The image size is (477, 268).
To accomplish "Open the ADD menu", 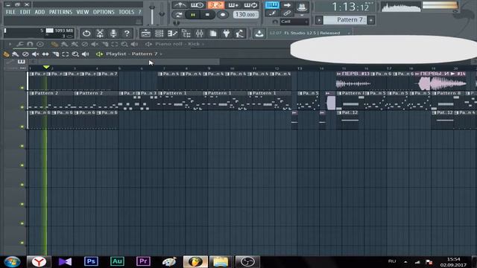I will tap(40, 12).
